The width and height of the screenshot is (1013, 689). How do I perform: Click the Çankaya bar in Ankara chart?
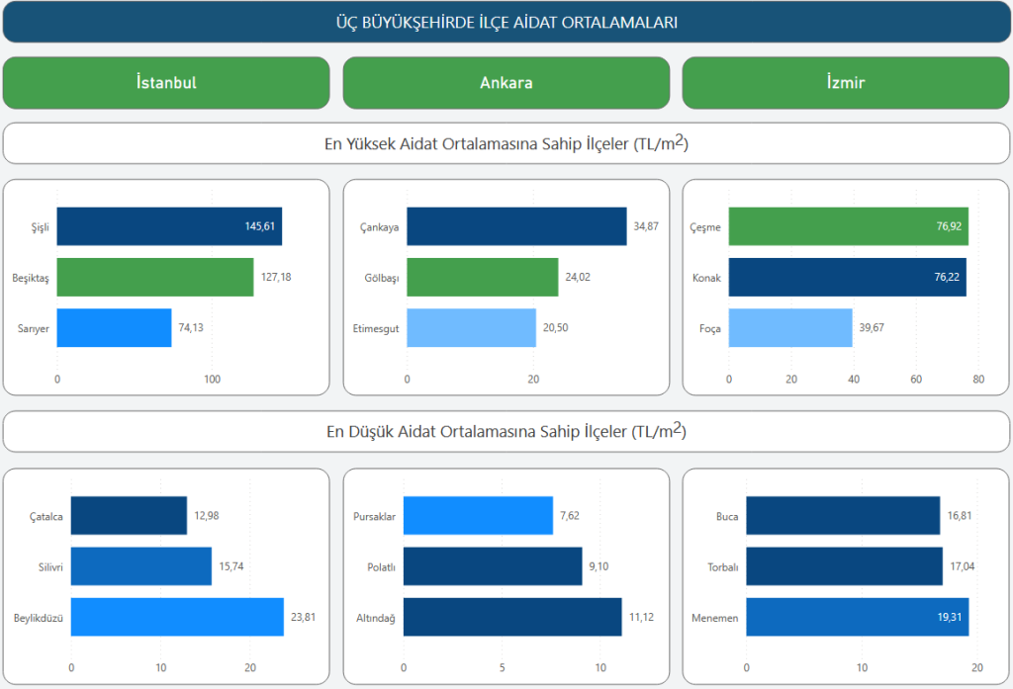[x=516, y=226]
